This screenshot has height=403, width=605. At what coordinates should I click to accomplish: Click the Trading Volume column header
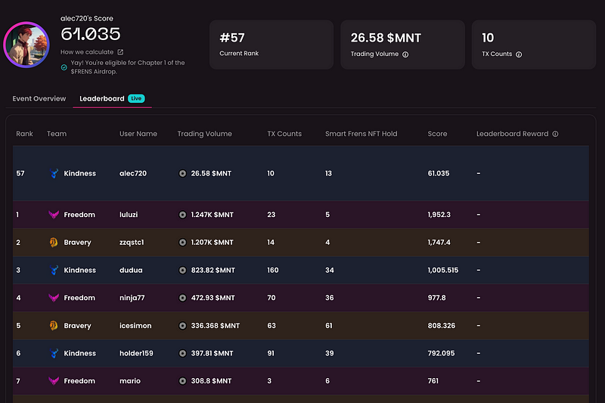click(204, 134)
